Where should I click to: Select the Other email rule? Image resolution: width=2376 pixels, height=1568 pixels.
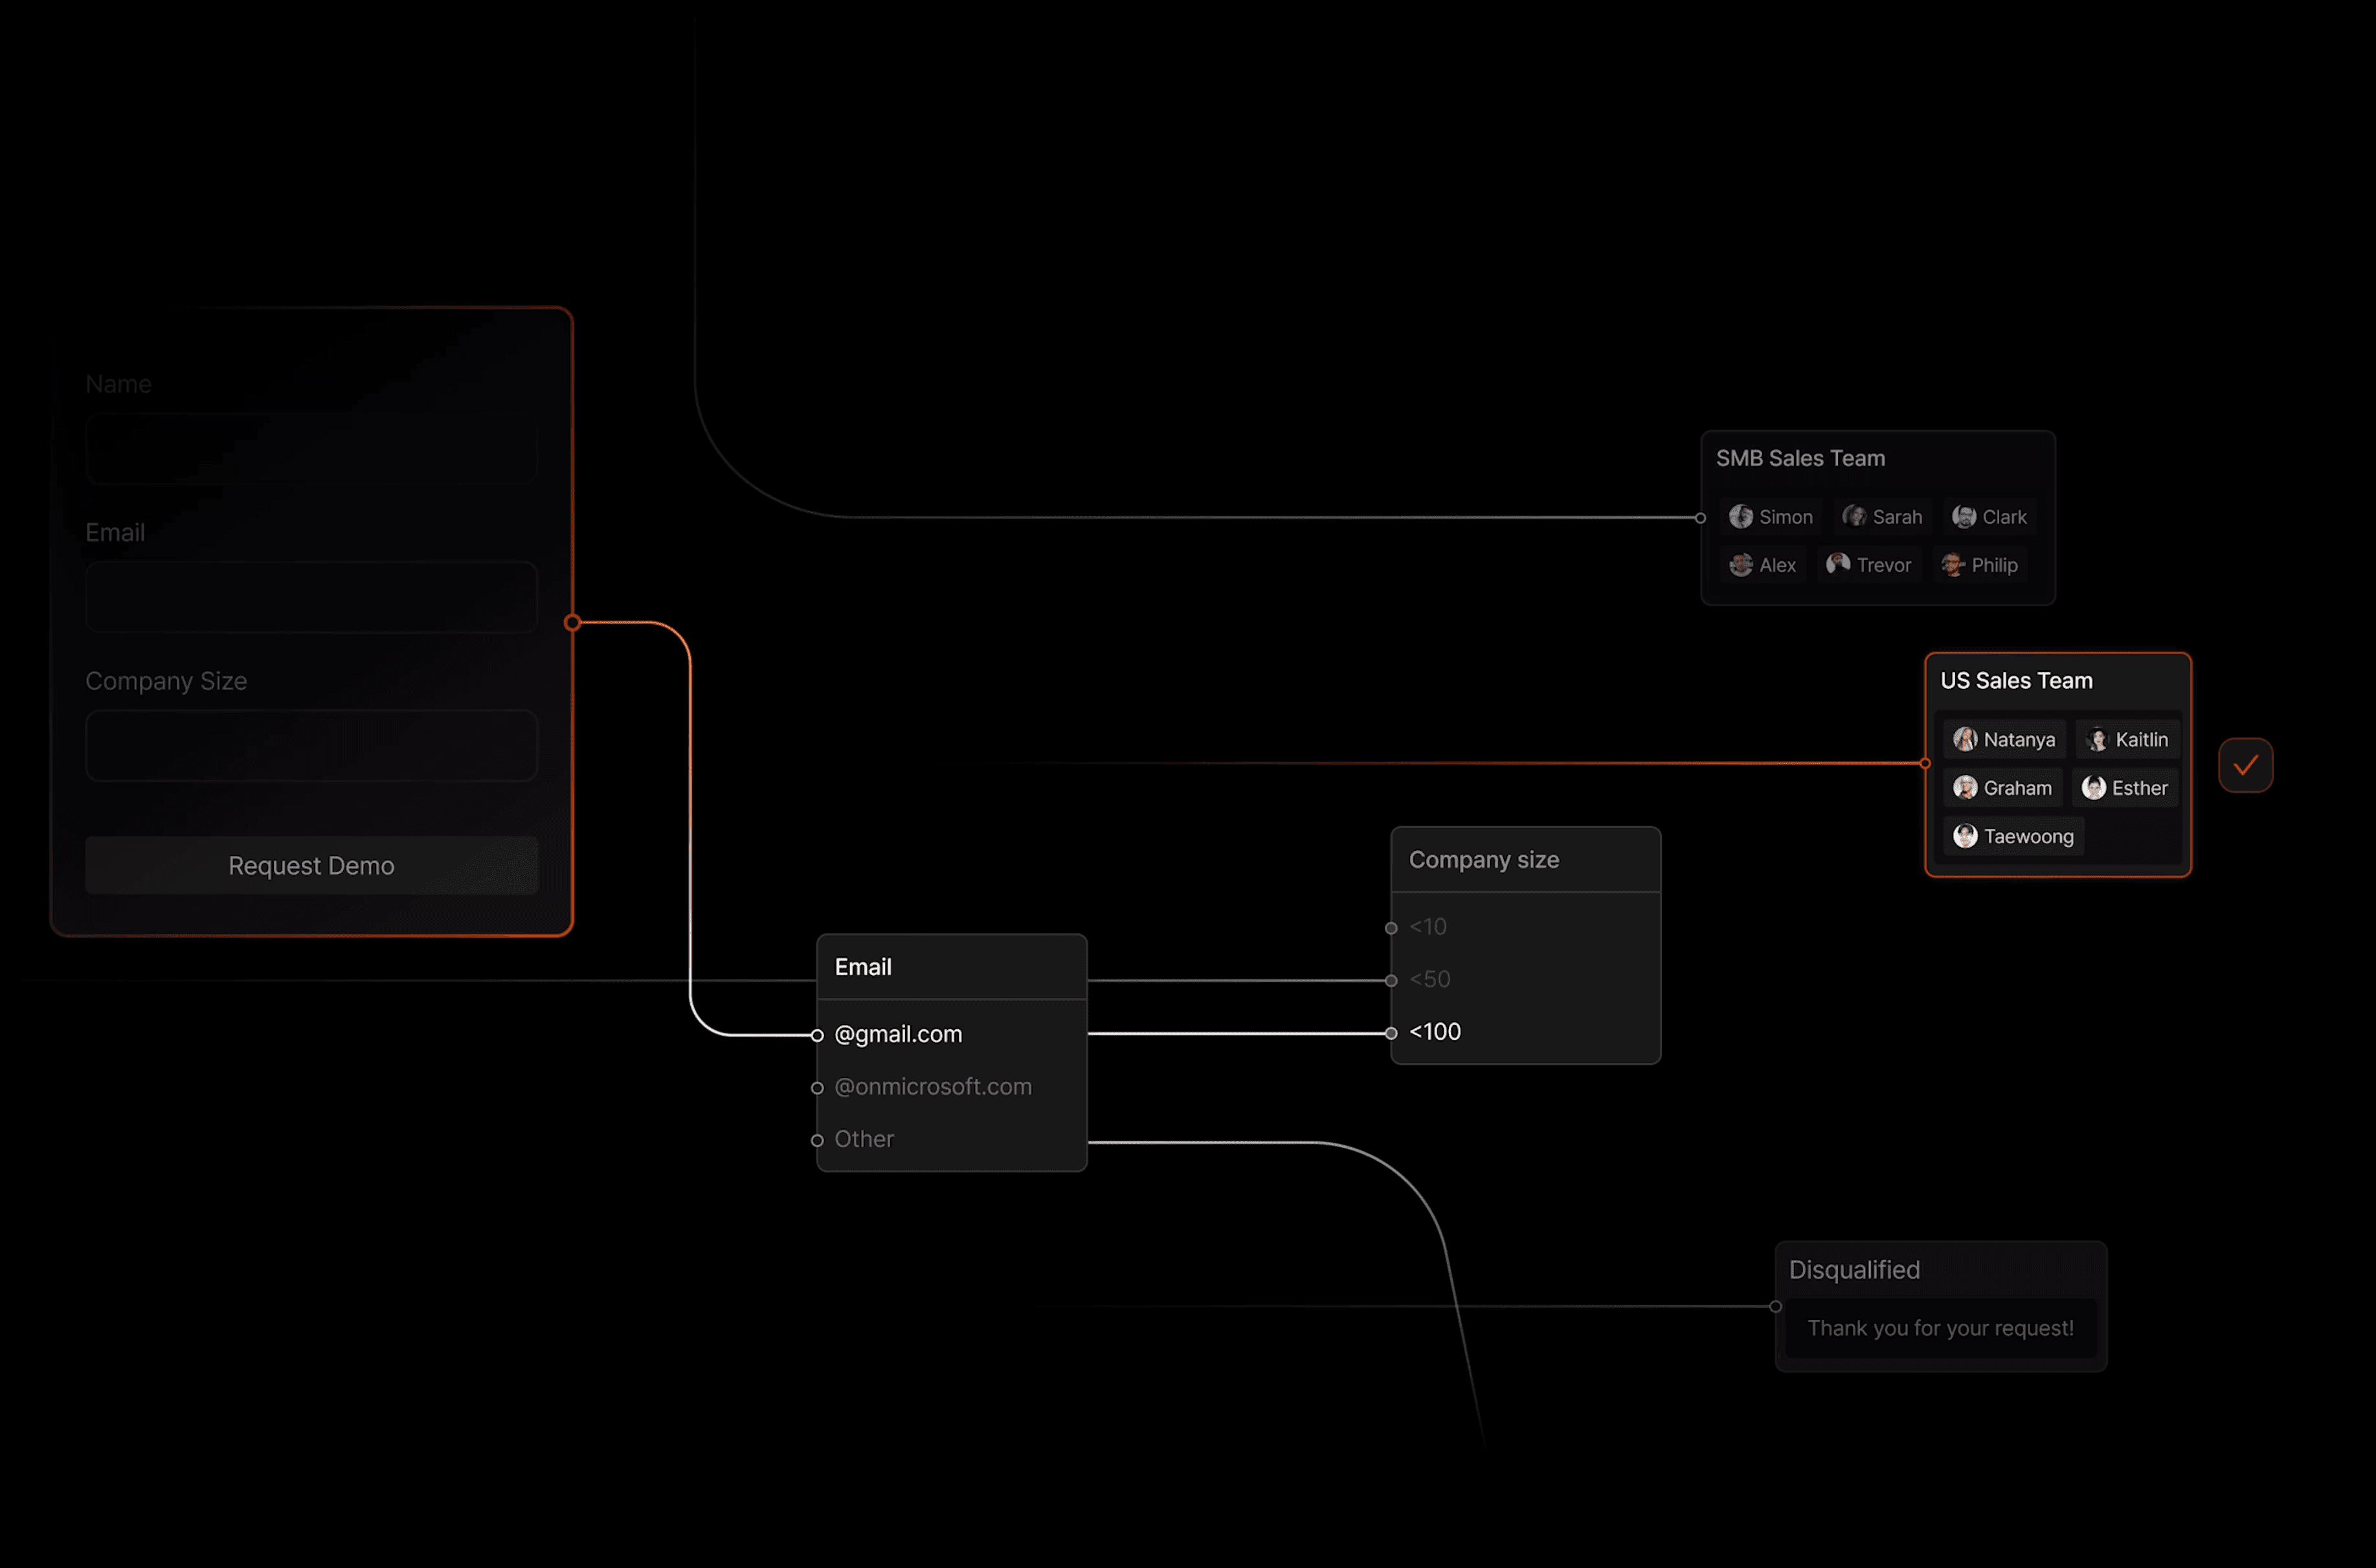864,1139
